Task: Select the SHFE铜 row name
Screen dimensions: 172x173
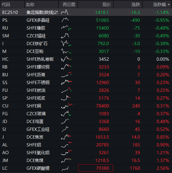Action: pos(34,106)
